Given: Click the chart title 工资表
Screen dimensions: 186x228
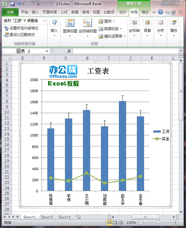Looking at the screenshot, I should tap(98, 71).
